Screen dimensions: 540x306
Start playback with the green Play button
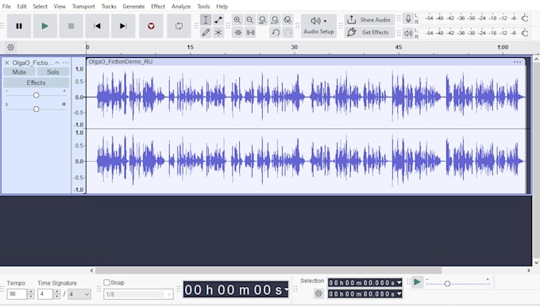44,26
